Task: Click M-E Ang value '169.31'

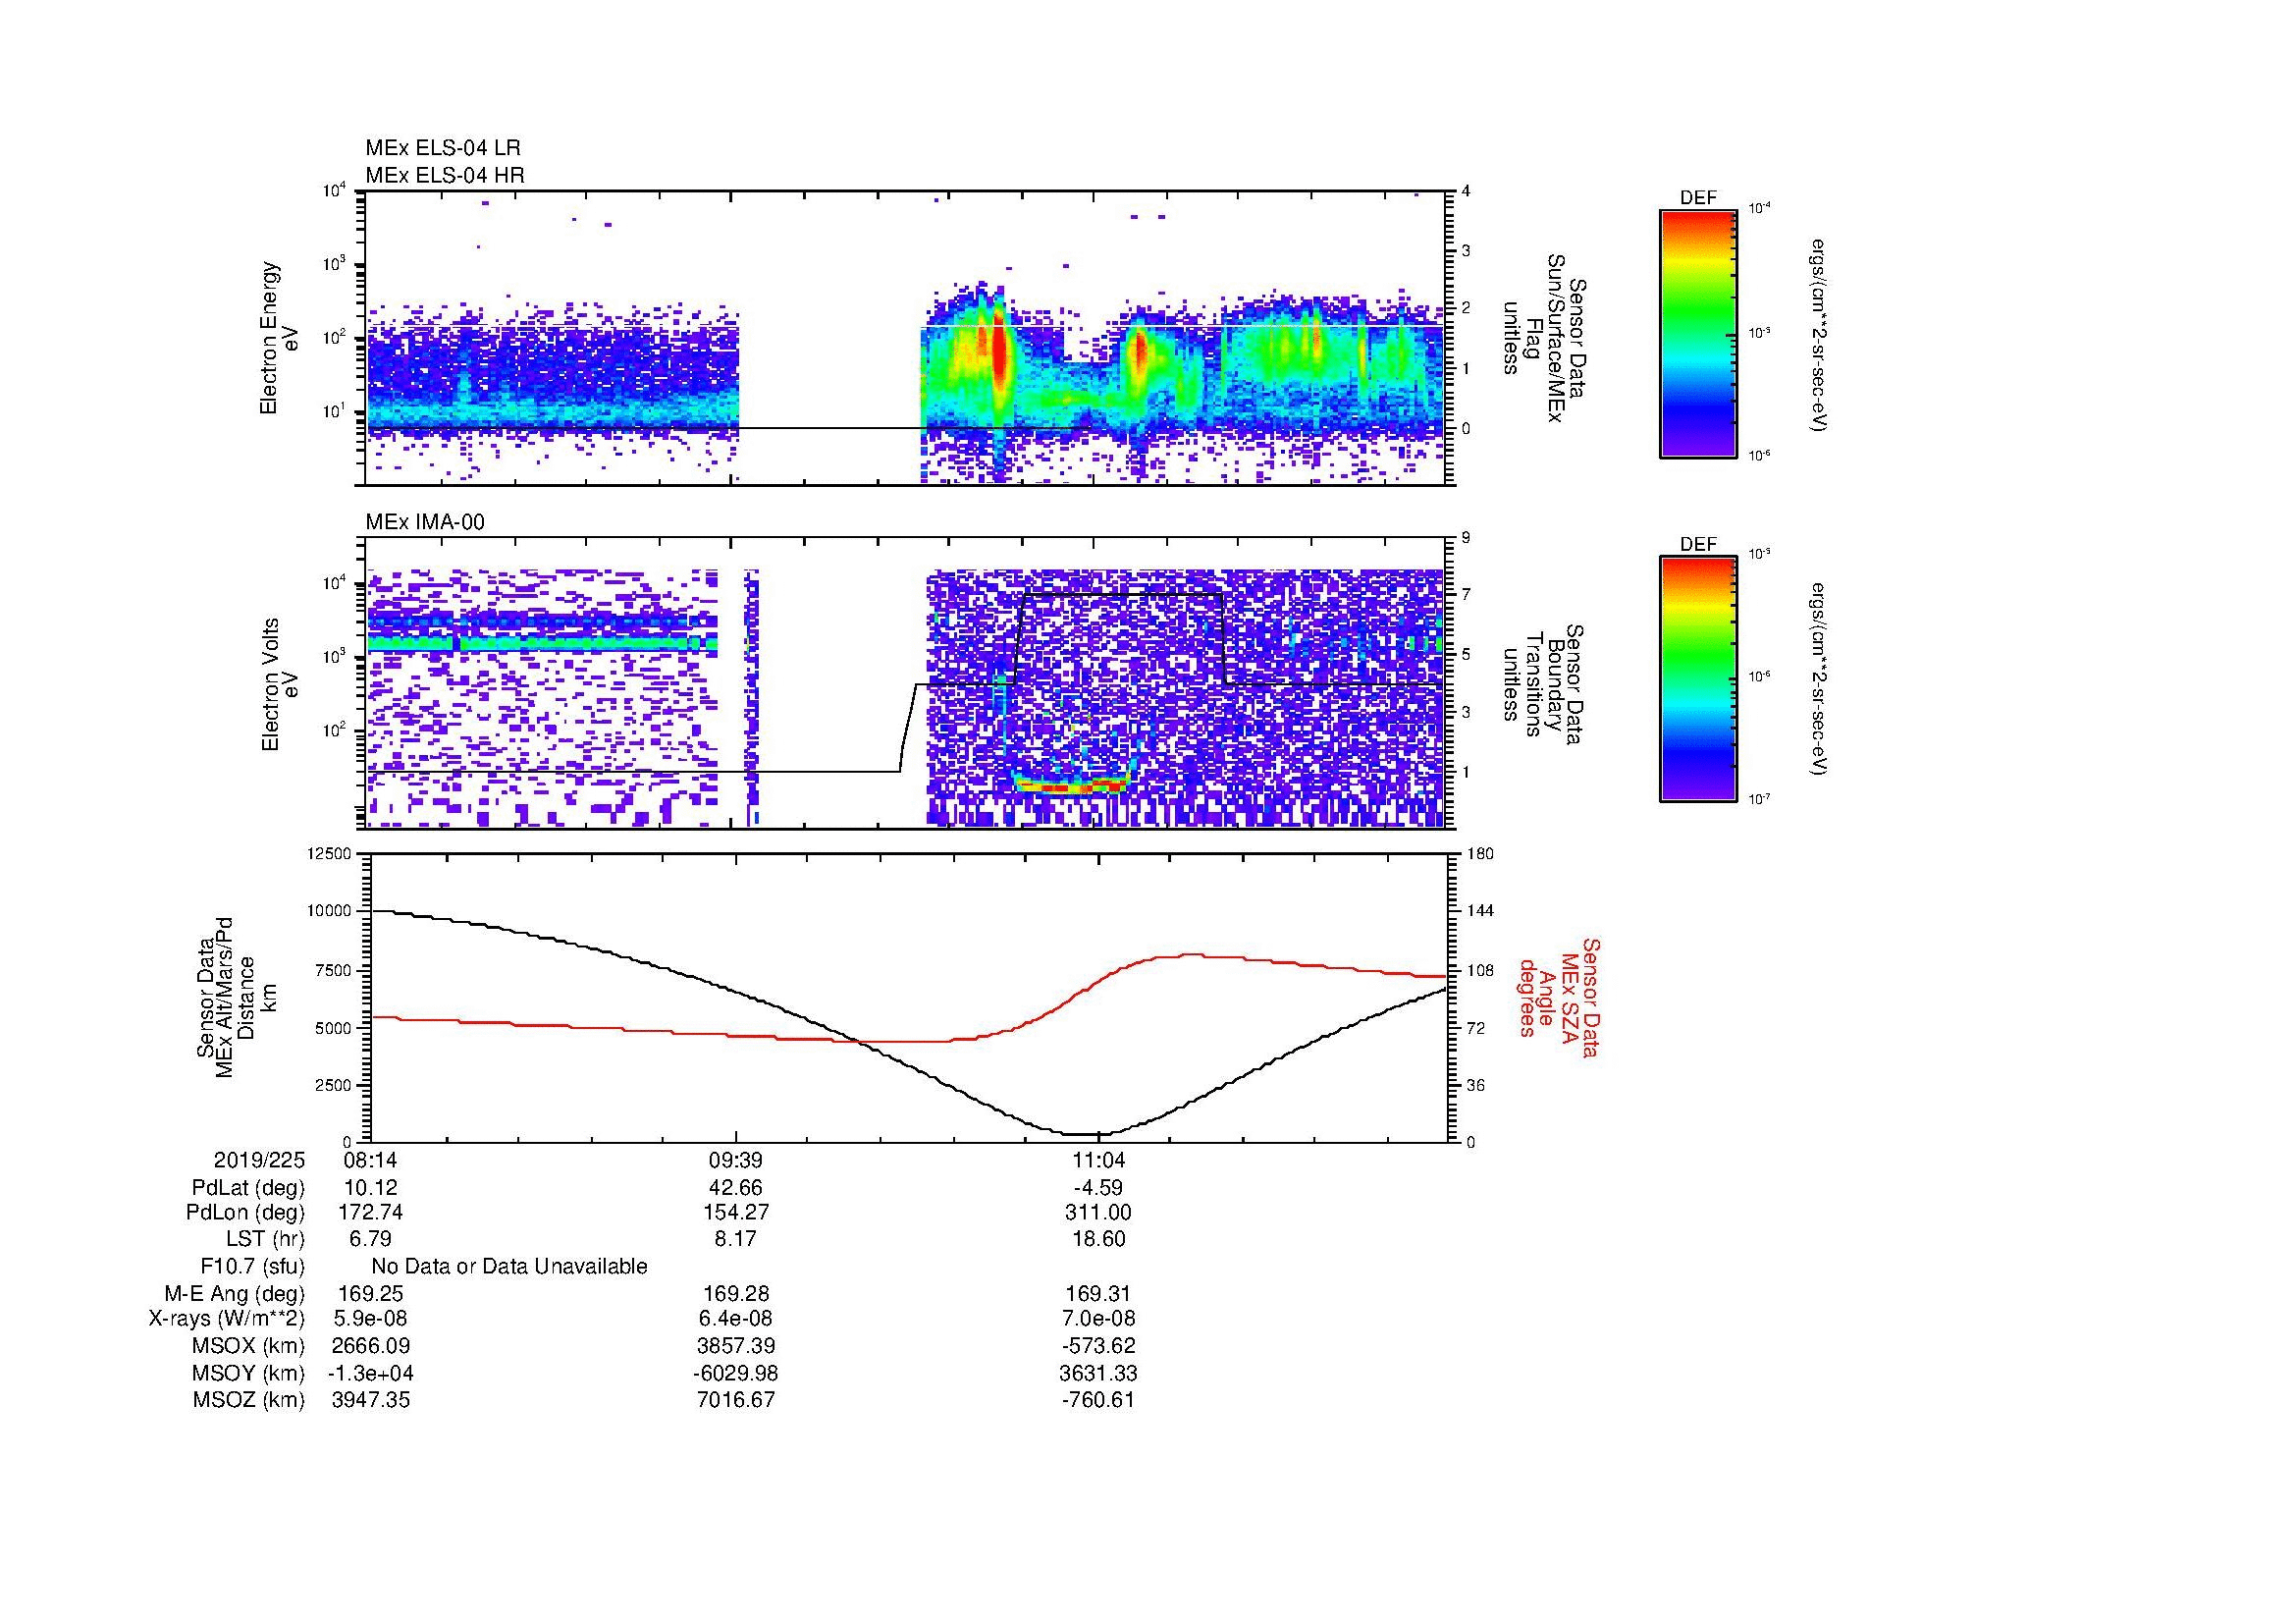Action: [1098, 1293]
